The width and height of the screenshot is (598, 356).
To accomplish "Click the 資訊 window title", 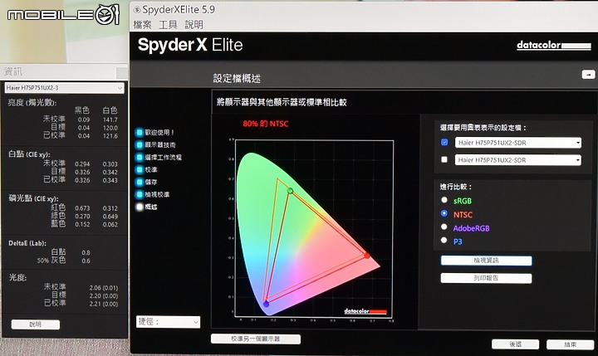I will (13, 71).
